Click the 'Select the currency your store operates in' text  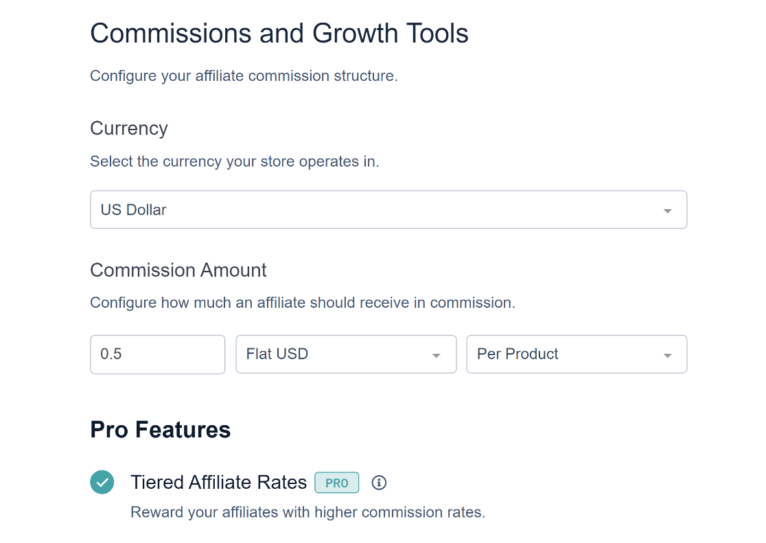coord(235,162)
